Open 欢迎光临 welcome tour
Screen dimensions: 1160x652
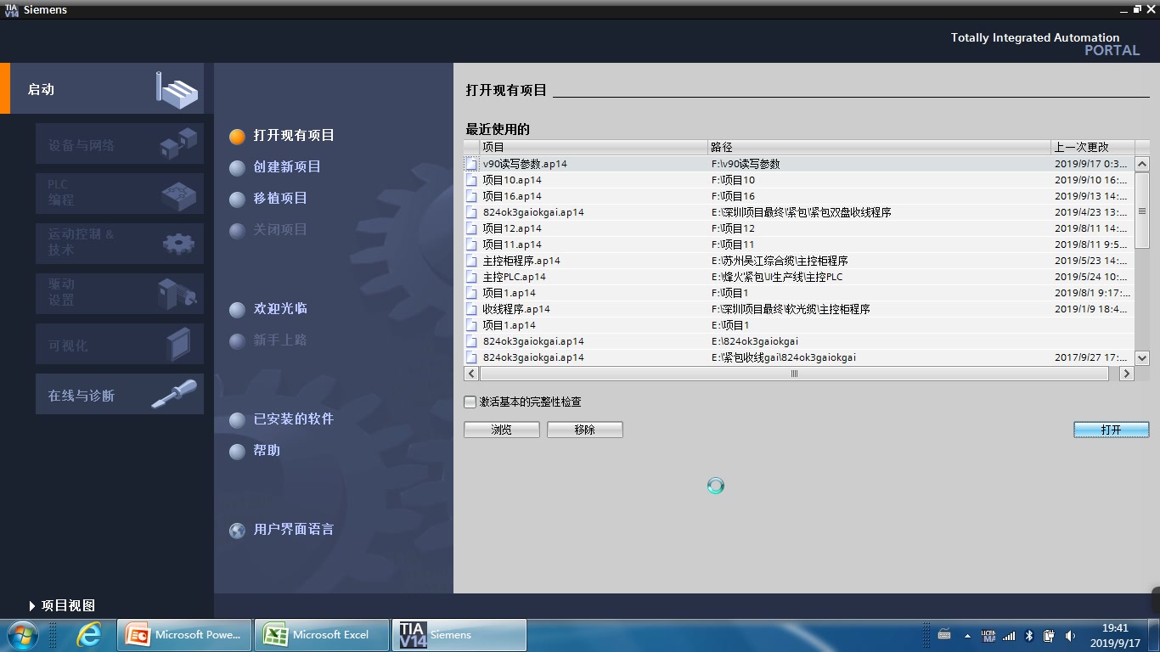(280, 308)
